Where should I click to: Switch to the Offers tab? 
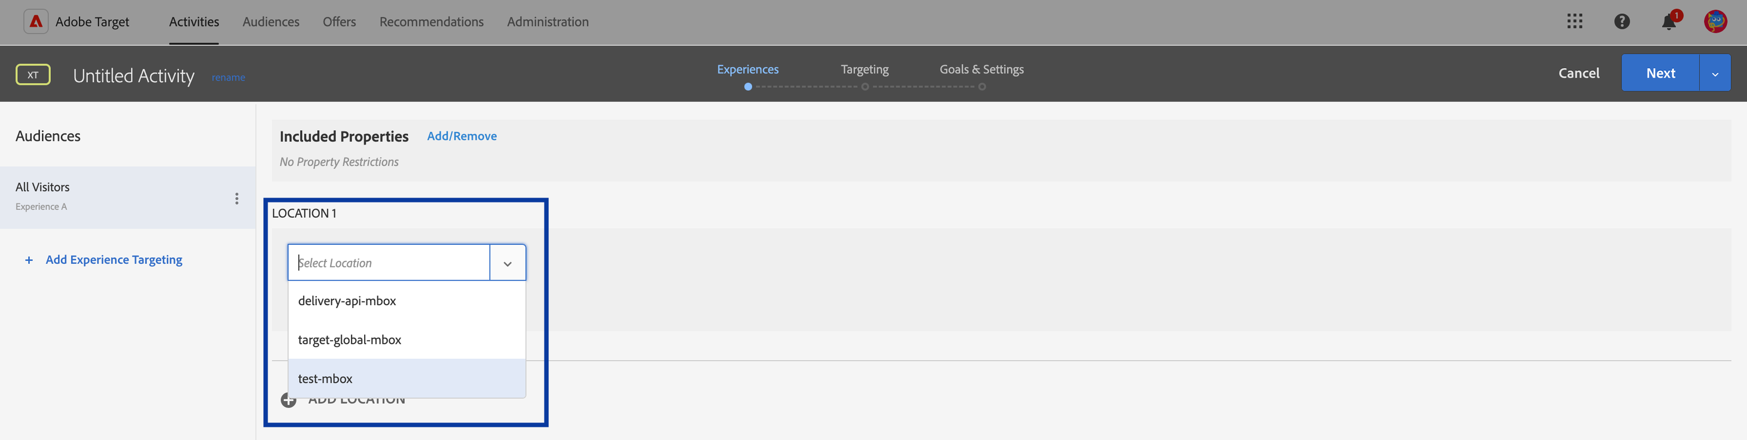point(339,21)
